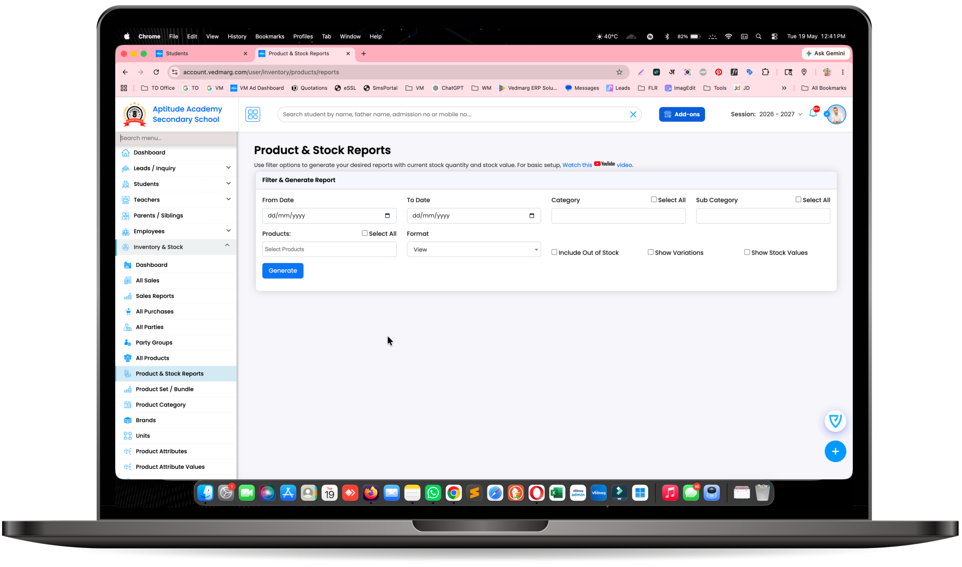Open the Window menu
The height and width of the screenshot is (567, 962).
(x=350, y=37)
